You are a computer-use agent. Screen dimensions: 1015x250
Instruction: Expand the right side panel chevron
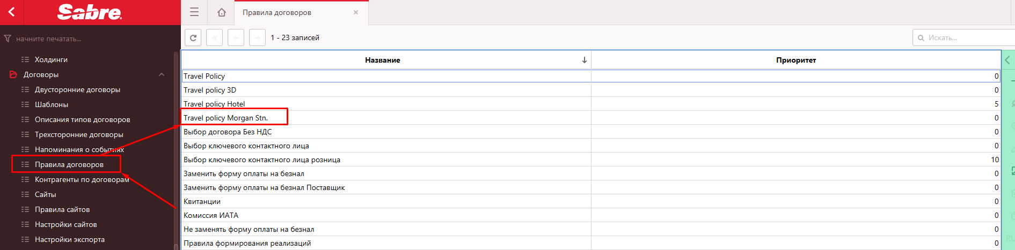[1007, 60]
